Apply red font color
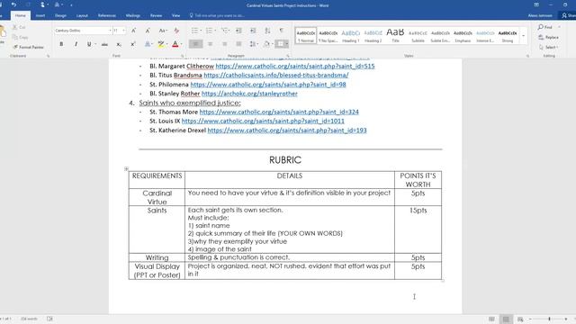 (175, 44)
